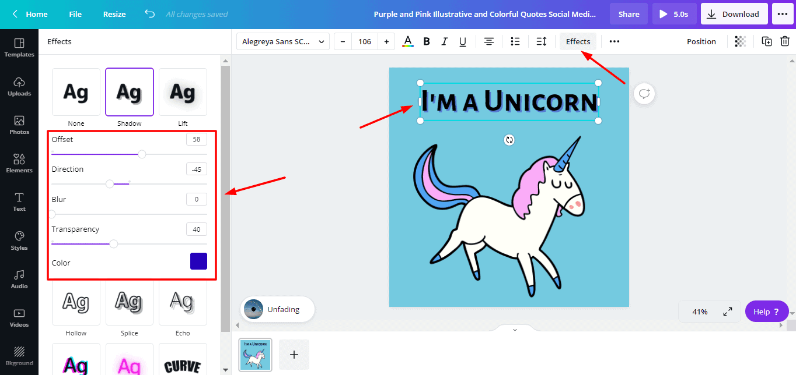Open the shadow Color swatch
This screenshot has height=375, width=796.
point(198,261)
